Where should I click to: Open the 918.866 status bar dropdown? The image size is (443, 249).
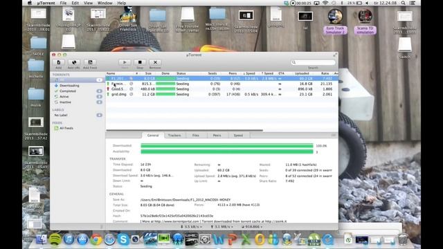[252, 227]
